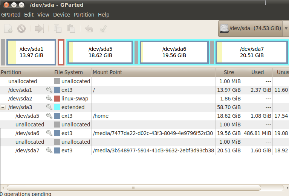Screen dimensions: 289x196
Task: Click the Undo last operation icon
Action: [x=89, y=29]
